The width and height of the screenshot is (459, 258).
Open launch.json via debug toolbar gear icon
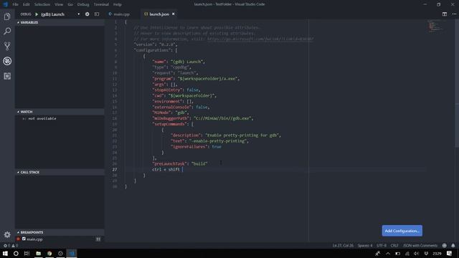click(87, 14)
